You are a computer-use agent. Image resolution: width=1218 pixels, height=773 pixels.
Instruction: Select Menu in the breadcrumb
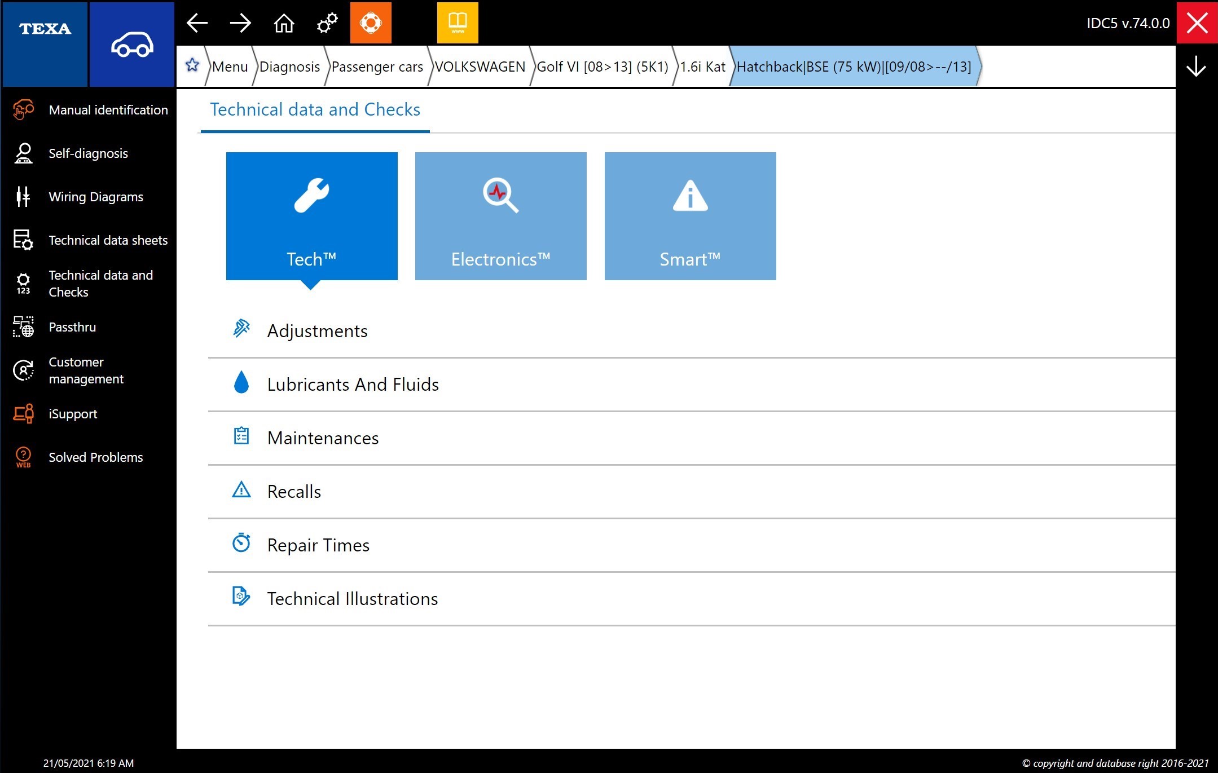coord(230,67)
